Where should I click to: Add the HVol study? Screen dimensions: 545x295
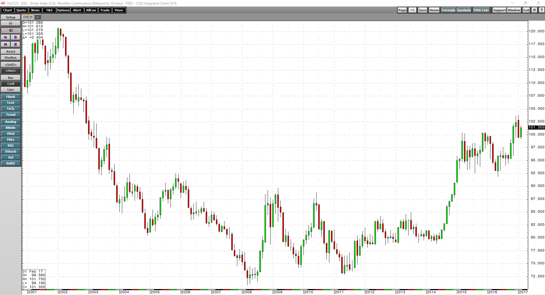11,134
